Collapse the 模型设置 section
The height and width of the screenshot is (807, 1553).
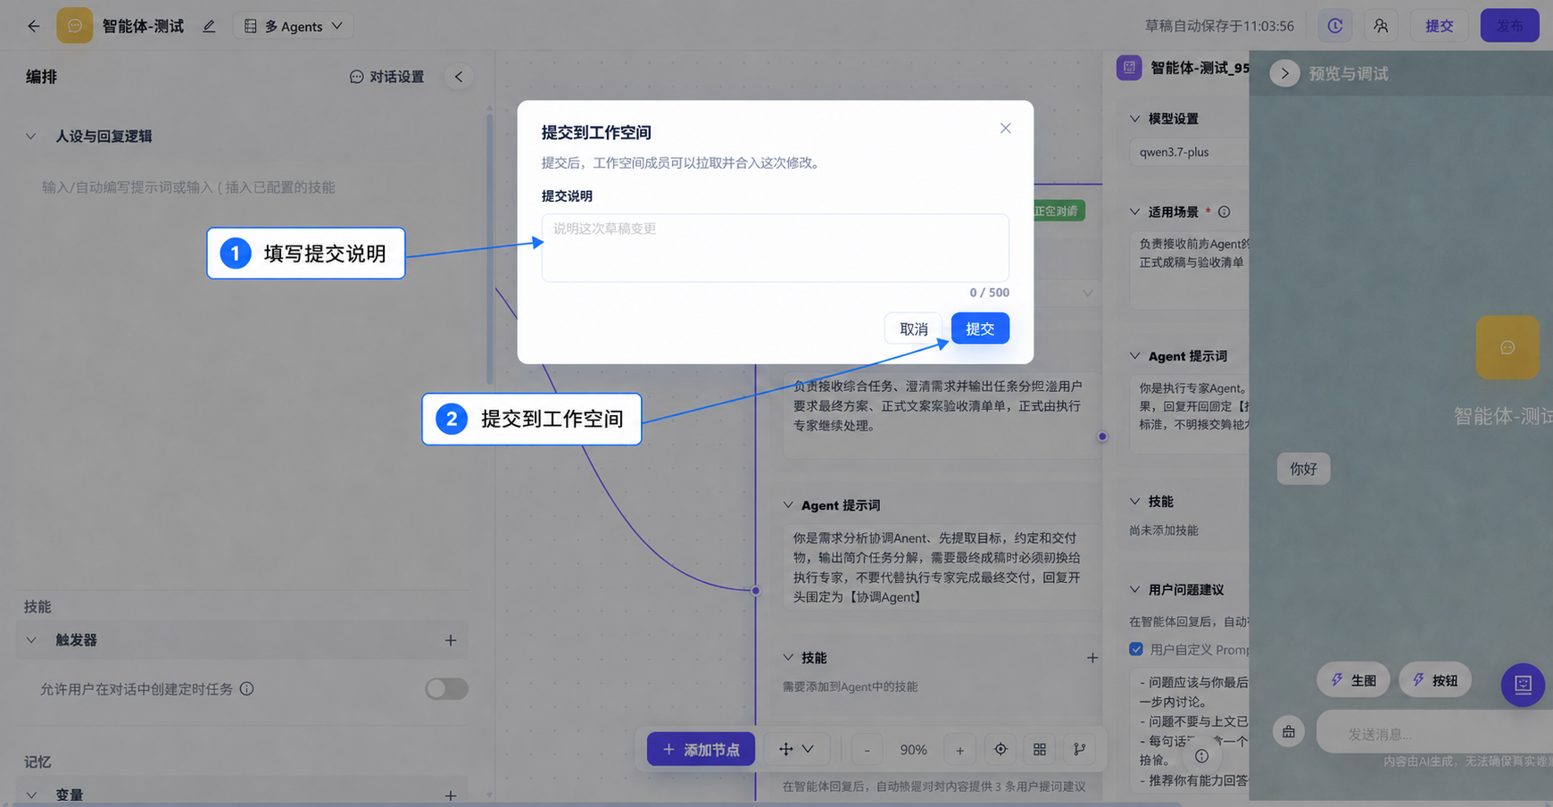1135,119
